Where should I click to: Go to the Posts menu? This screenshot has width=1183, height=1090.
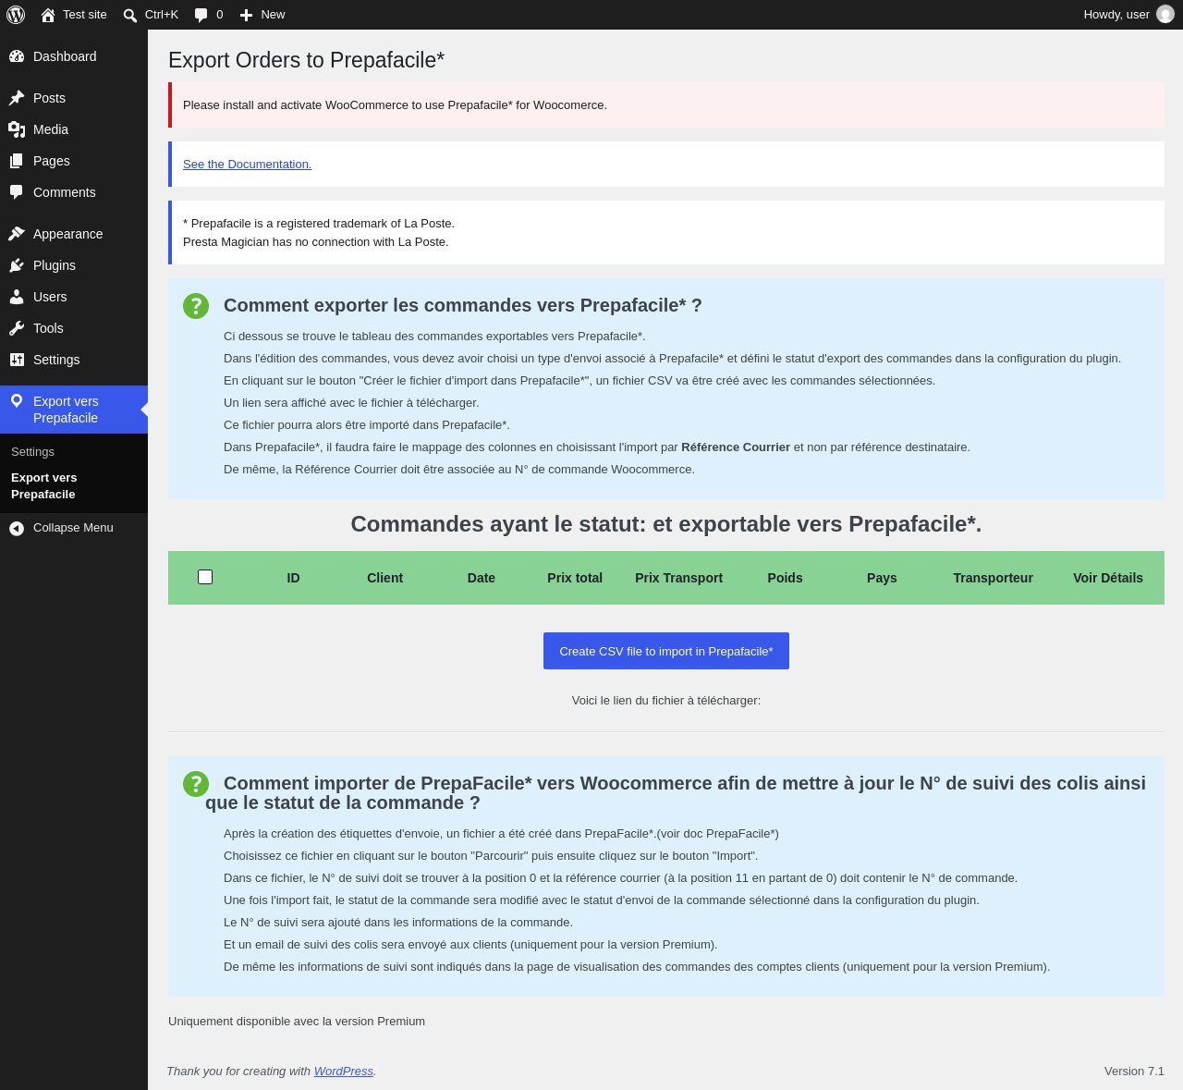coord(74,98)
